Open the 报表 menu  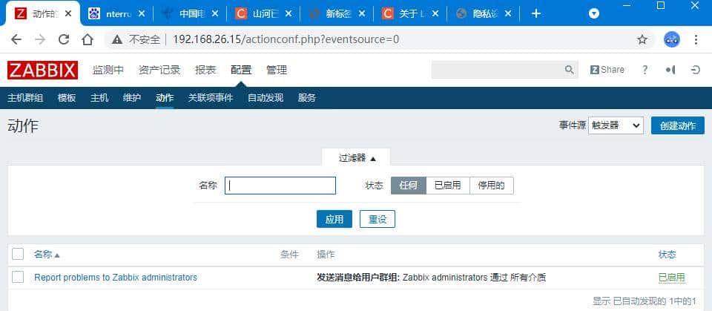click(x=205, y=70)
